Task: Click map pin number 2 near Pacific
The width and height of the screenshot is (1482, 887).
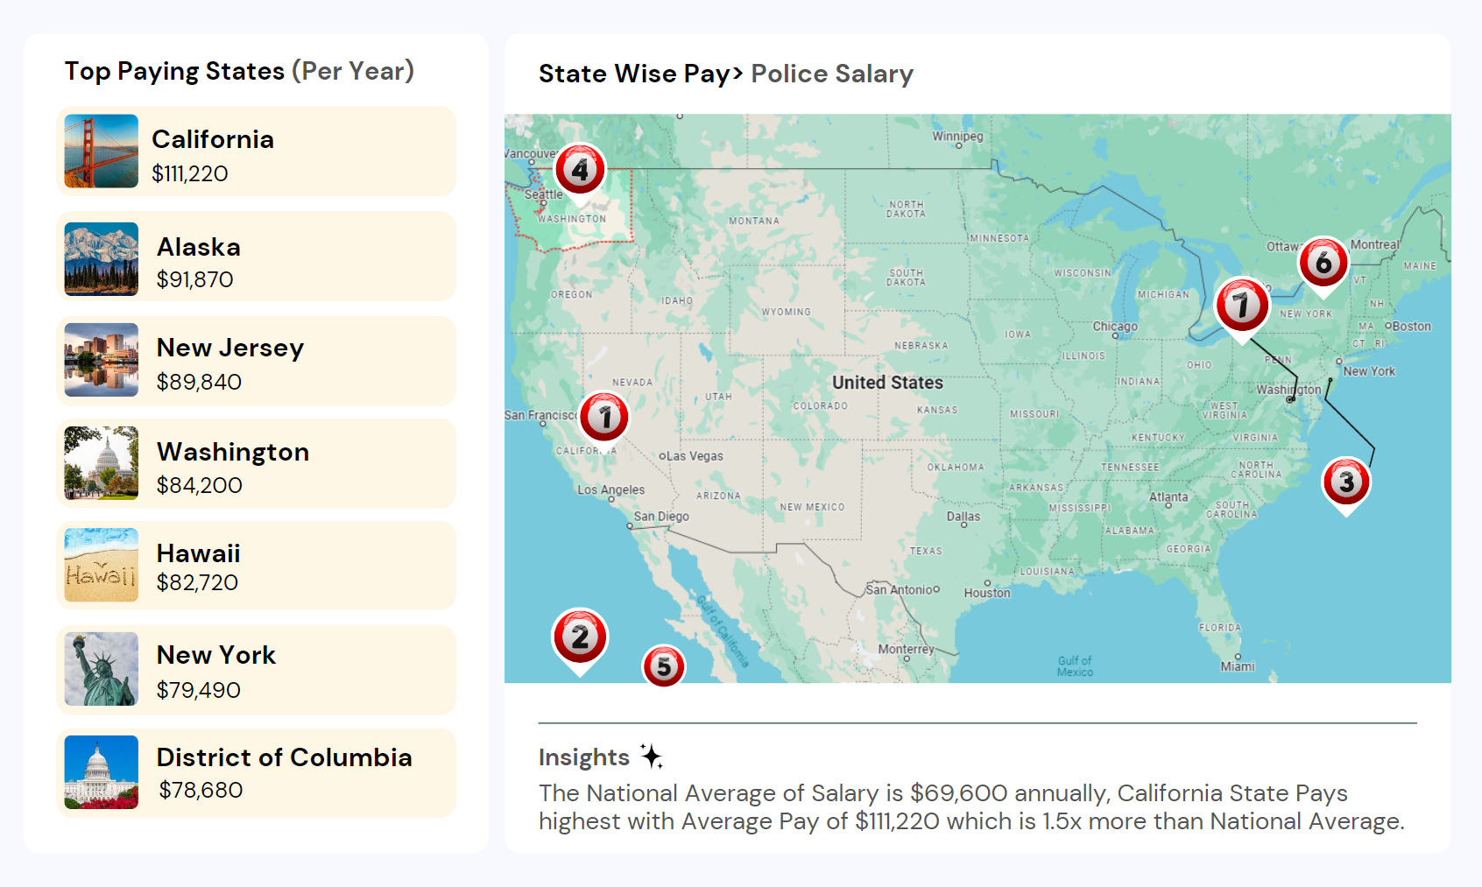Action: 580,637
